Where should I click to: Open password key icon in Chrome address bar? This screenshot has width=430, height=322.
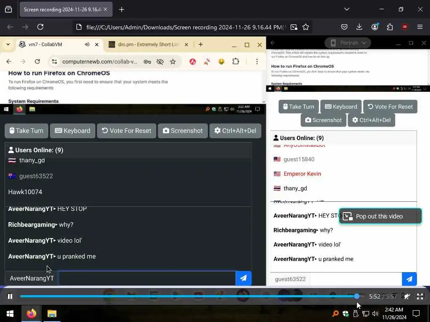(147, 62)
